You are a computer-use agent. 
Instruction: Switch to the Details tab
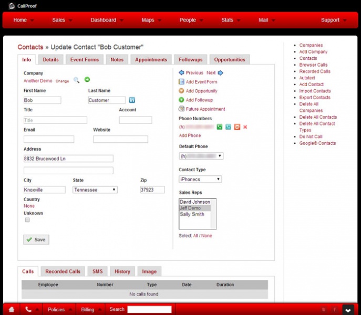[50, 60]
